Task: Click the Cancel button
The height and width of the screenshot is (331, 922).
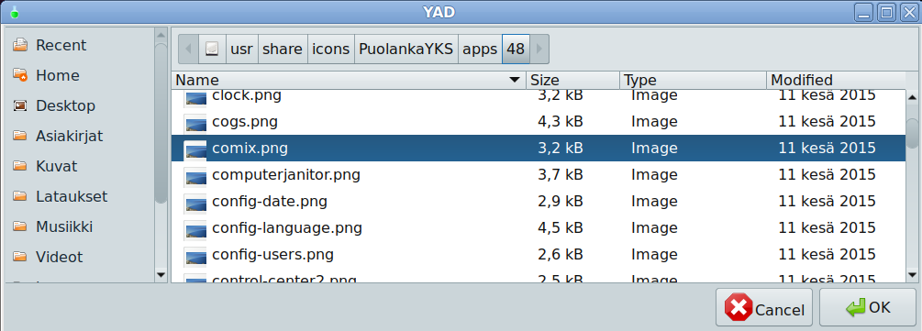Action: click(x=764, y=307)
